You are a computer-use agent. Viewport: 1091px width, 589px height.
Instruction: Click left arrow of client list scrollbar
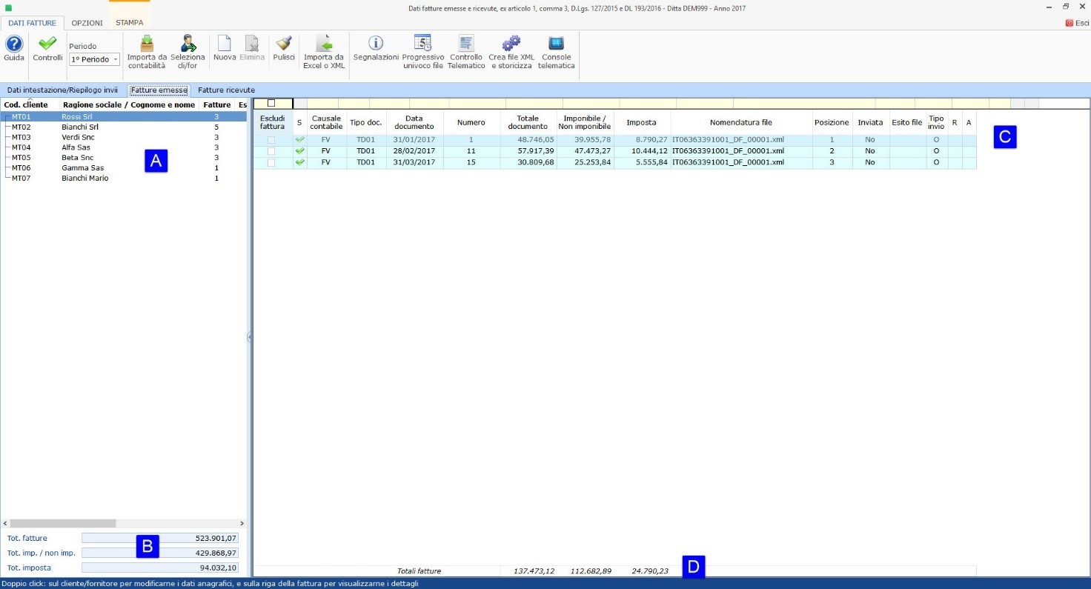point(5,523)
